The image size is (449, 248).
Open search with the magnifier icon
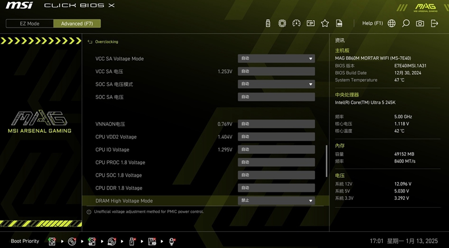(x=406, y=24)
